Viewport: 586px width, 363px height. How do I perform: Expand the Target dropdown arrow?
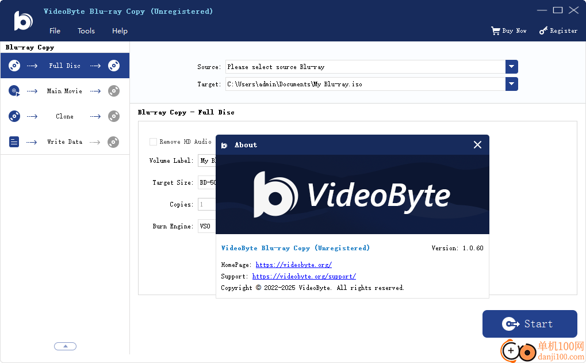512,84
